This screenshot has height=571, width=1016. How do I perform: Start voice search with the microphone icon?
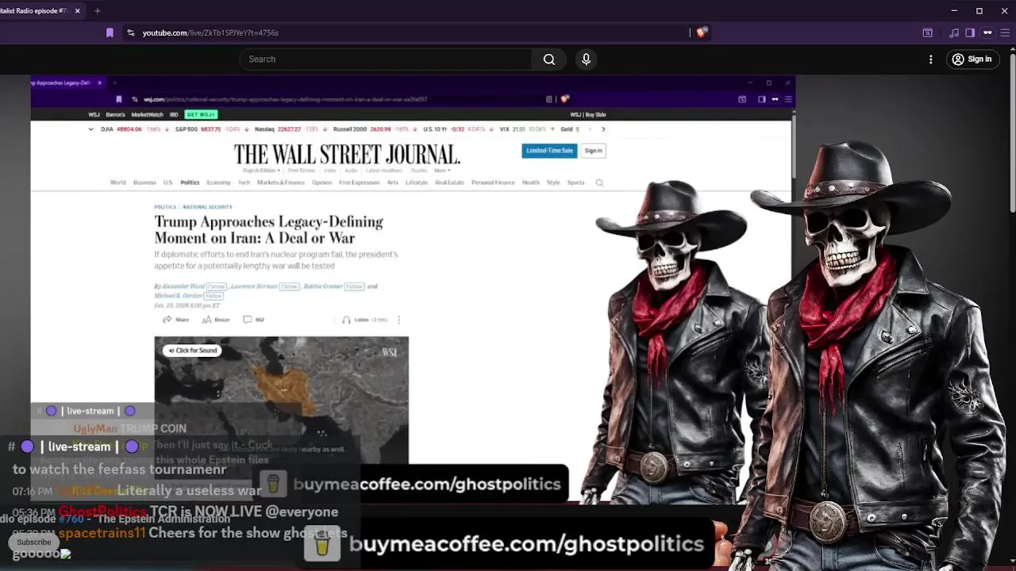click(x=586, y=59)
